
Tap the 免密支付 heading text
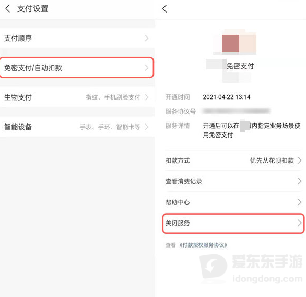pyautogui.click(x=240, y=66)
